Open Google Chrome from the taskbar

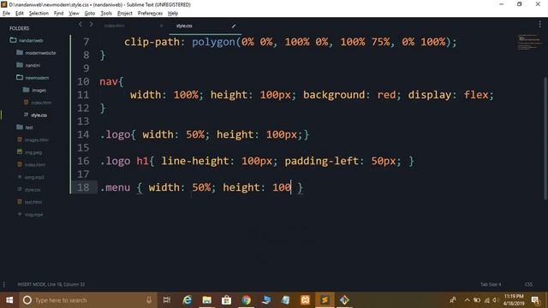pos(246,300)
